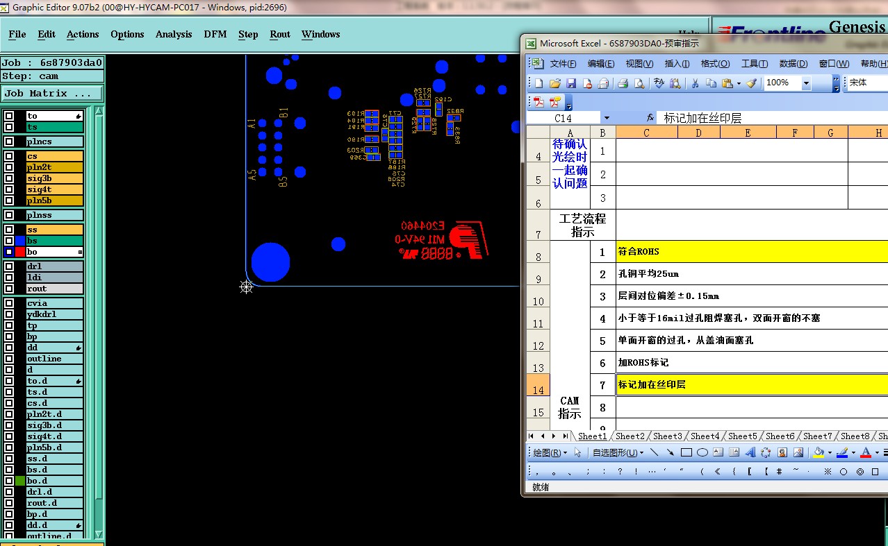Click the red color swatch for layer 'bo'
Screen dimensions: 888x546
(x=20, y=252)
